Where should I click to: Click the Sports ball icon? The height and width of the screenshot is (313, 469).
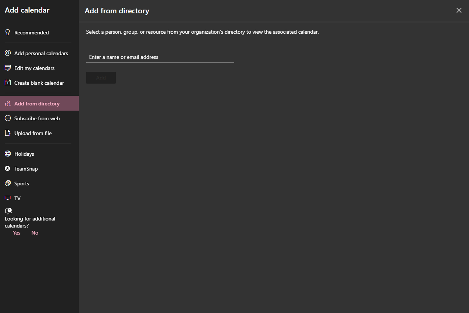tap(7, 184)
